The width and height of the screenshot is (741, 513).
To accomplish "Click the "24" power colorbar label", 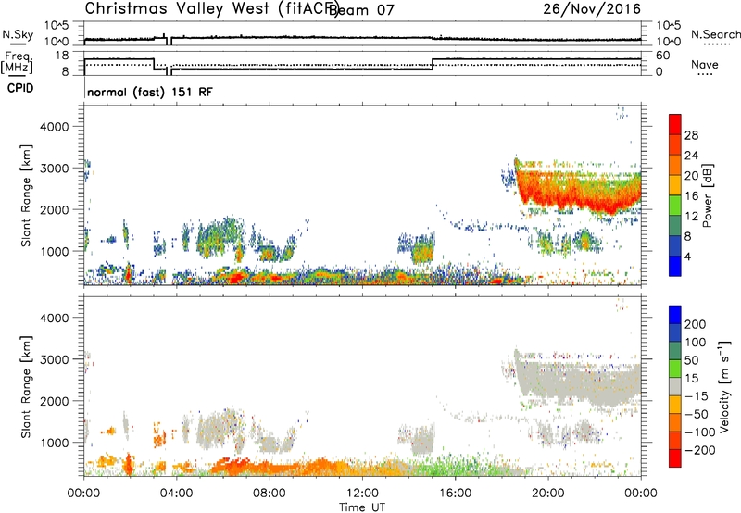I will 691,156.
